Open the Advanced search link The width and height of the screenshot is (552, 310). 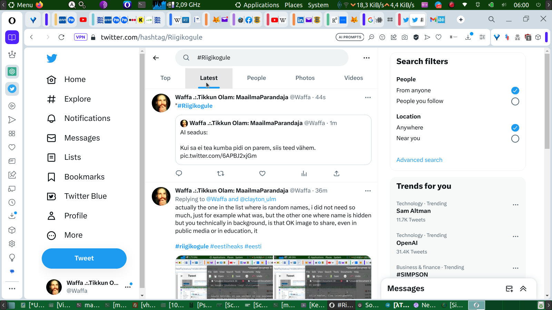click(419, 160)
